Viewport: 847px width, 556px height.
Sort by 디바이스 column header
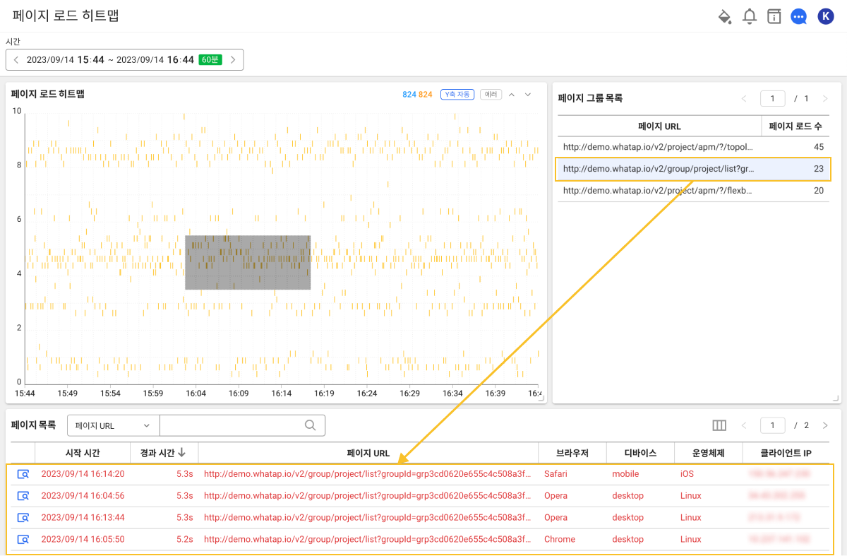pyautogui.click(x=640, y=453)
